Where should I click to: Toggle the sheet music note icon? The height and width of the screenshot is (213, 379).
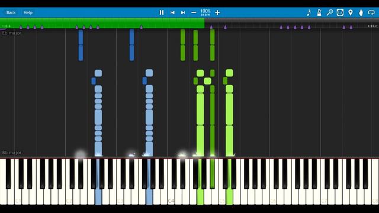(x=309, y=12)
